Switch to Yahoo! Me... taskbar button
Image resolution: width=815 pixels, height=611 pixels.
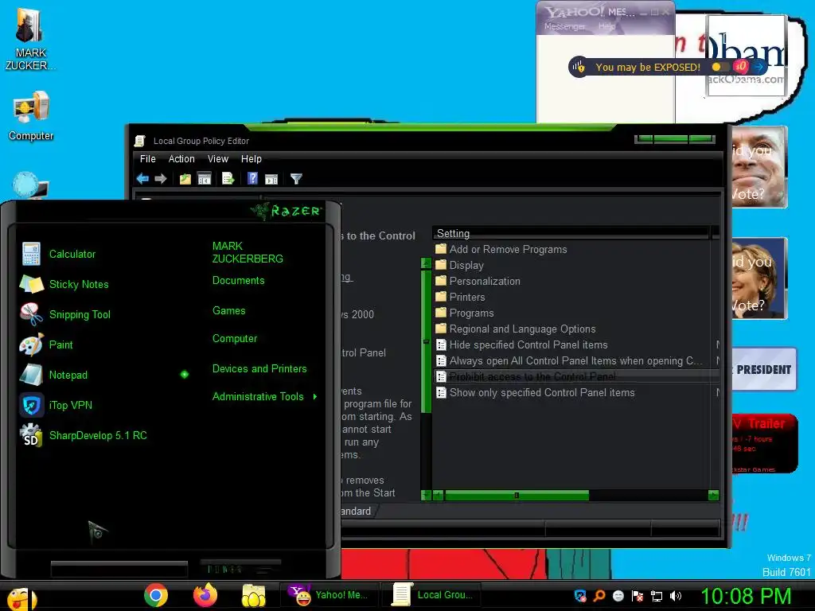pos(329,595)
